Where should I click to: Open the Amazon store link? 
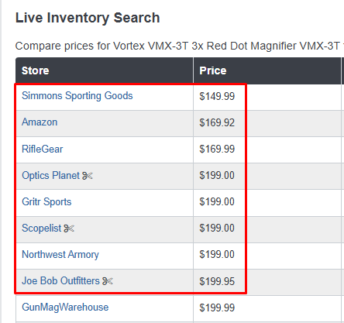(x=40, y=122)
